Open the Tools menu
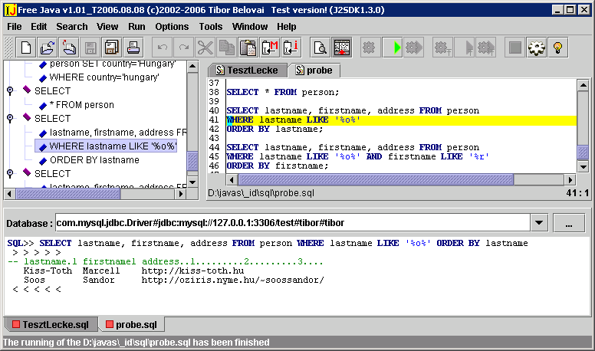Screen dimensions: 595x351 point(210,26)
